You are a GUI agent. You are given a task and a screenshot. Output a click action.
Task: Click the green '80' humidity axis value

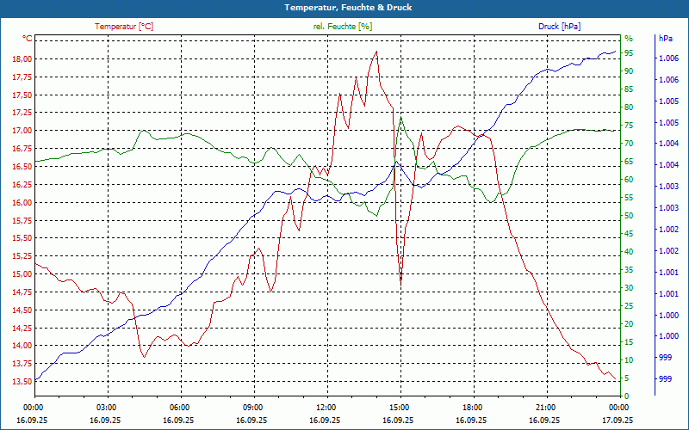coord(629,107)
